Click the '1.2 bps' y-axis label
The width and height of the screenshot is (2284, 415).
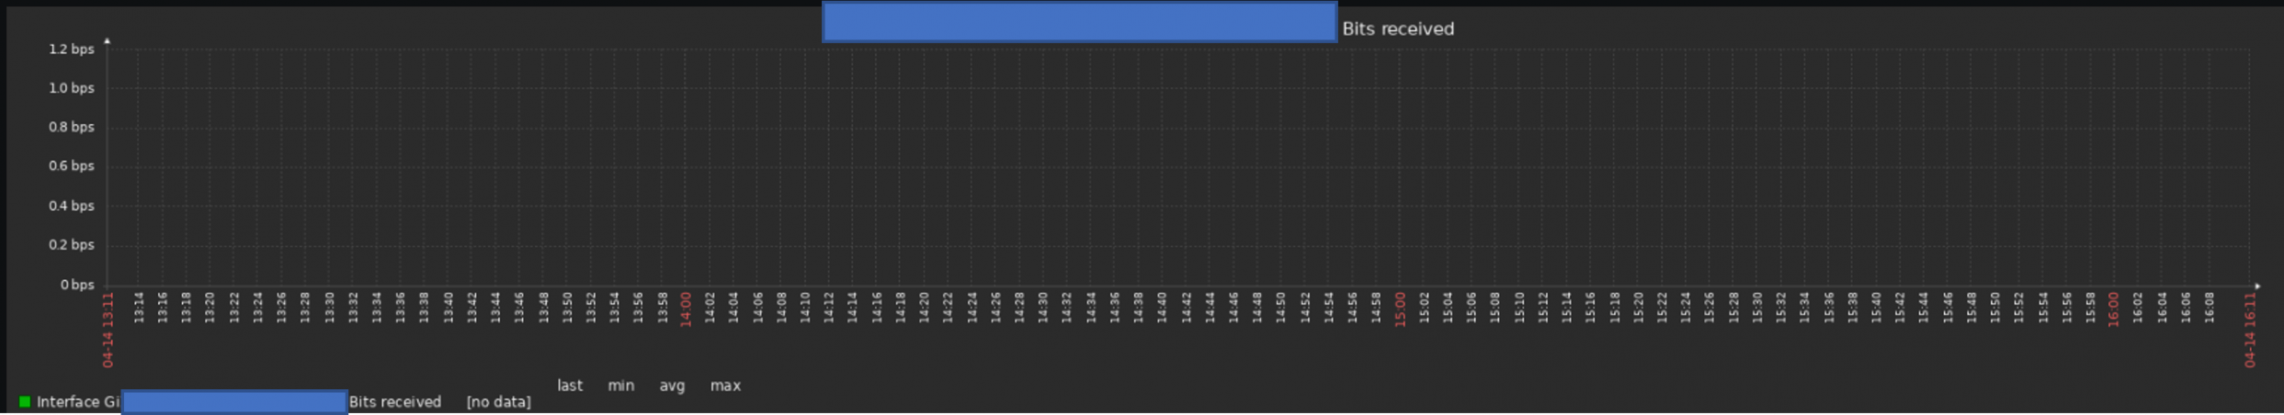coord(72,49)
